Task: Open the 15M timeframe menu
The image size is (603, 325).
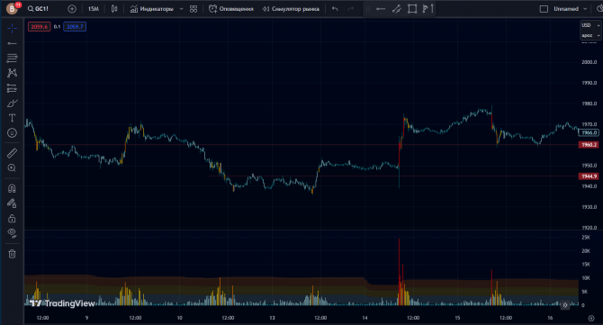Action: click(x=94, y=9)
